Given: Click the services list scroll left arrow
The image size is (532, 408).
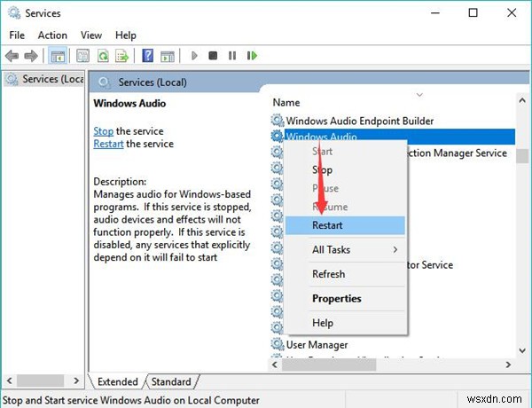Looking at the screenshot, I should pos(275,365).
